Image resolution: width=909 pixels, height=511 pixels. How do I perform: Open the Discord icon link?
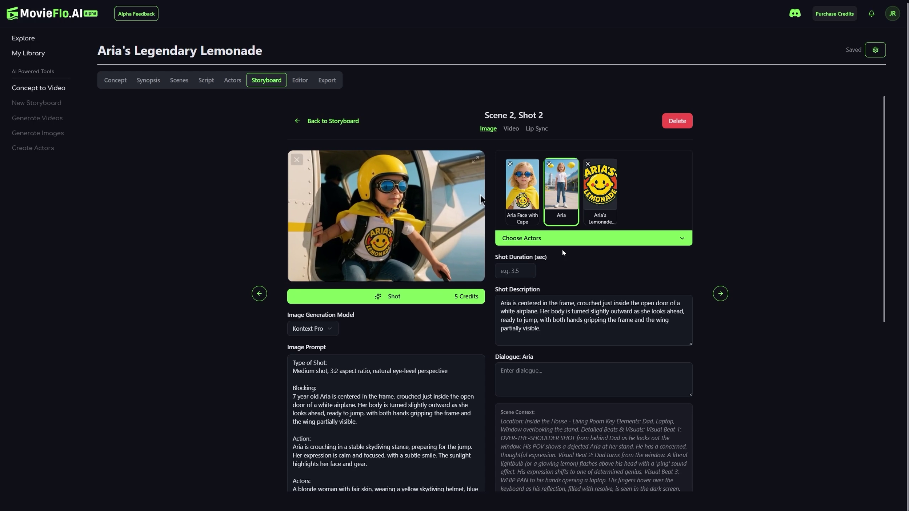[794, 13]
